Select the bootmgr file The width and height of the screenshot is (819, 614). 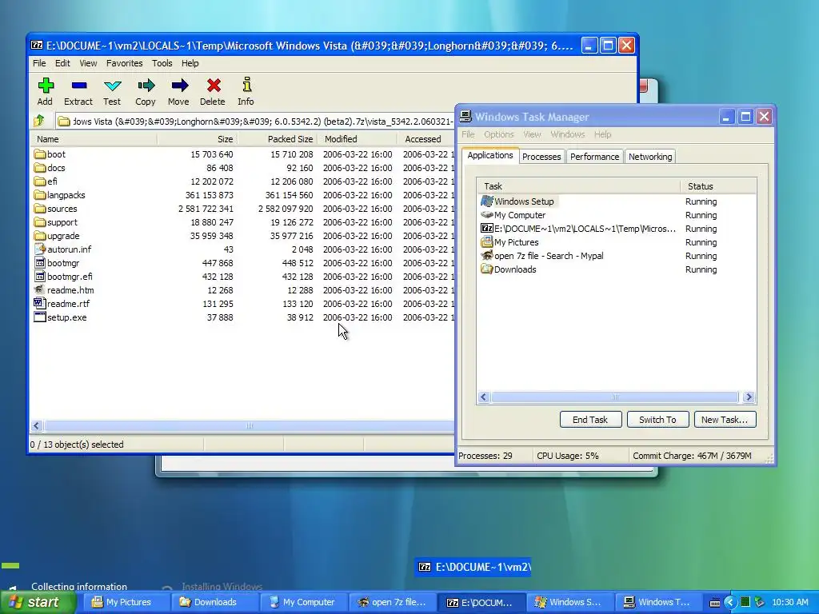(x=57, y=262)
